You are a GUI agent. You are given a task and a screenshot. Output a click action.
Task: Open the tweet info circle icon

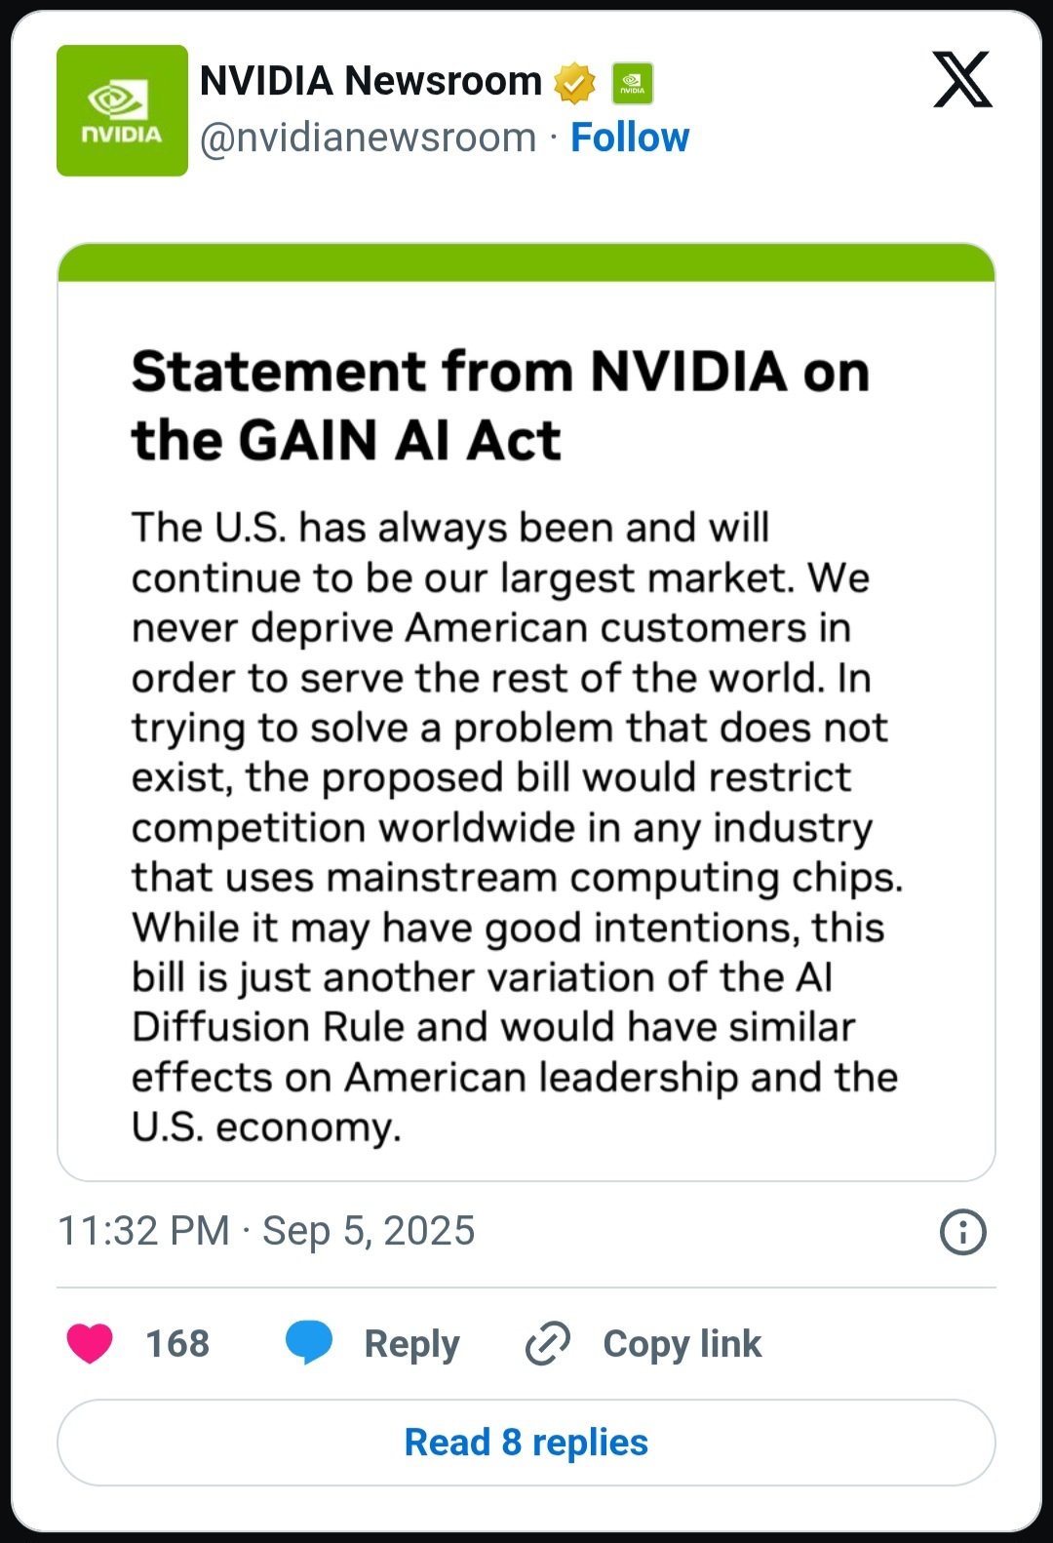click(963, 1232)
